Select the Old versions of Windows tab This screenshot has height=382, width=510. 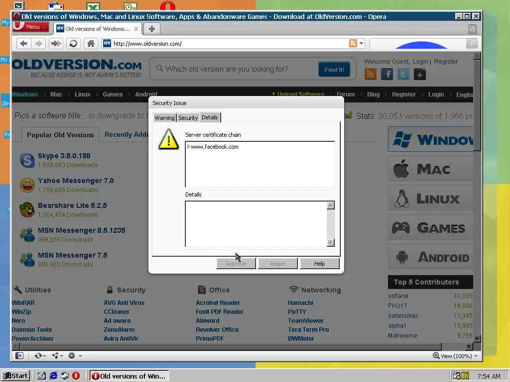click(98, 29)
